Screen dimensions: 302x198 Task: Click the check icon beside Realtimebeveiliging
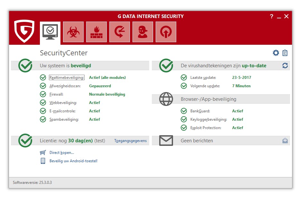[43, 78]
